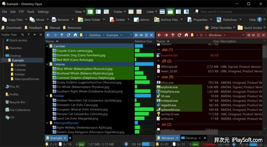Click the Rename toolbar icon
The width and height of the screenshot is (267, 147).
coord(54,20)
